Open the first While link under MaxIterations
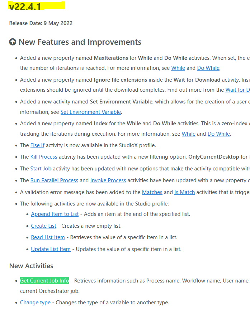 [x=178, y=68]
